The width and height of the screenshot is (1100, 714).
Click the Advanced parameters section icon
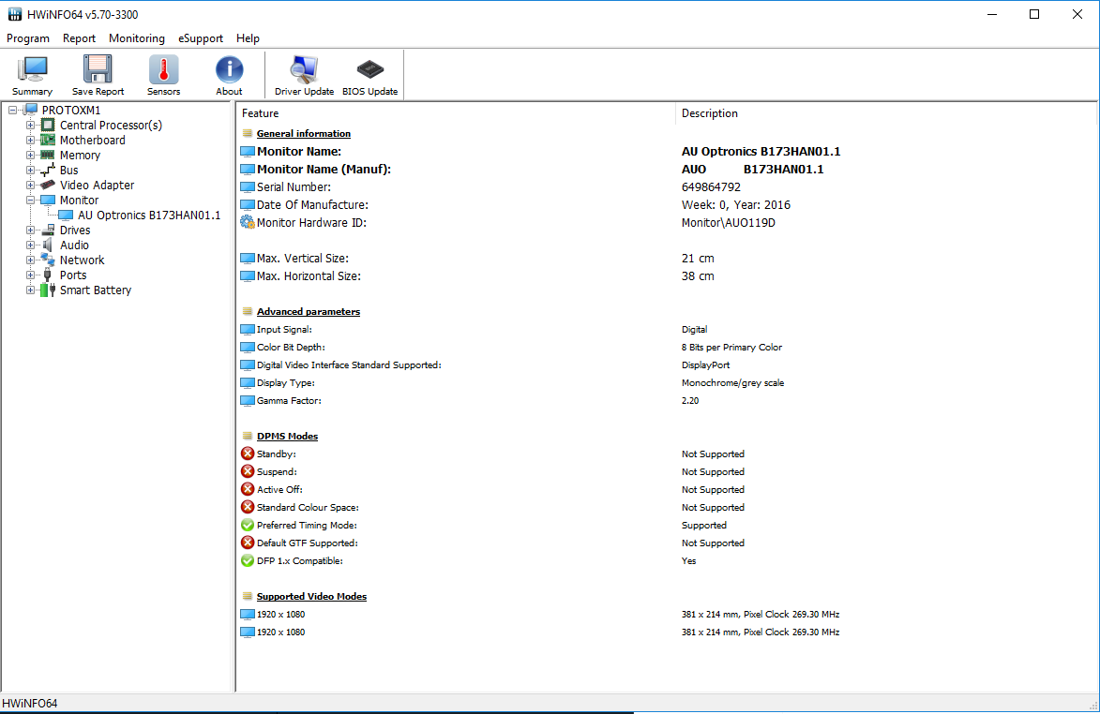(x=248, y=311)
